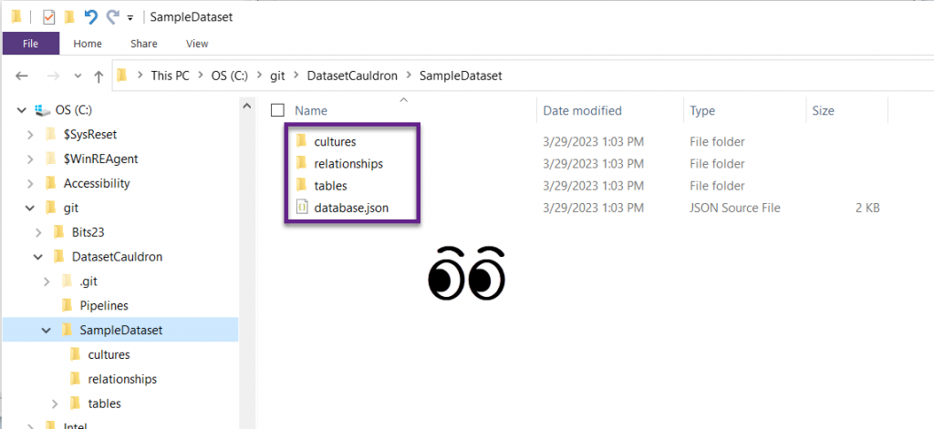
Task: Switch to the Home ribbon tab
Action: (x=88, y=44)
